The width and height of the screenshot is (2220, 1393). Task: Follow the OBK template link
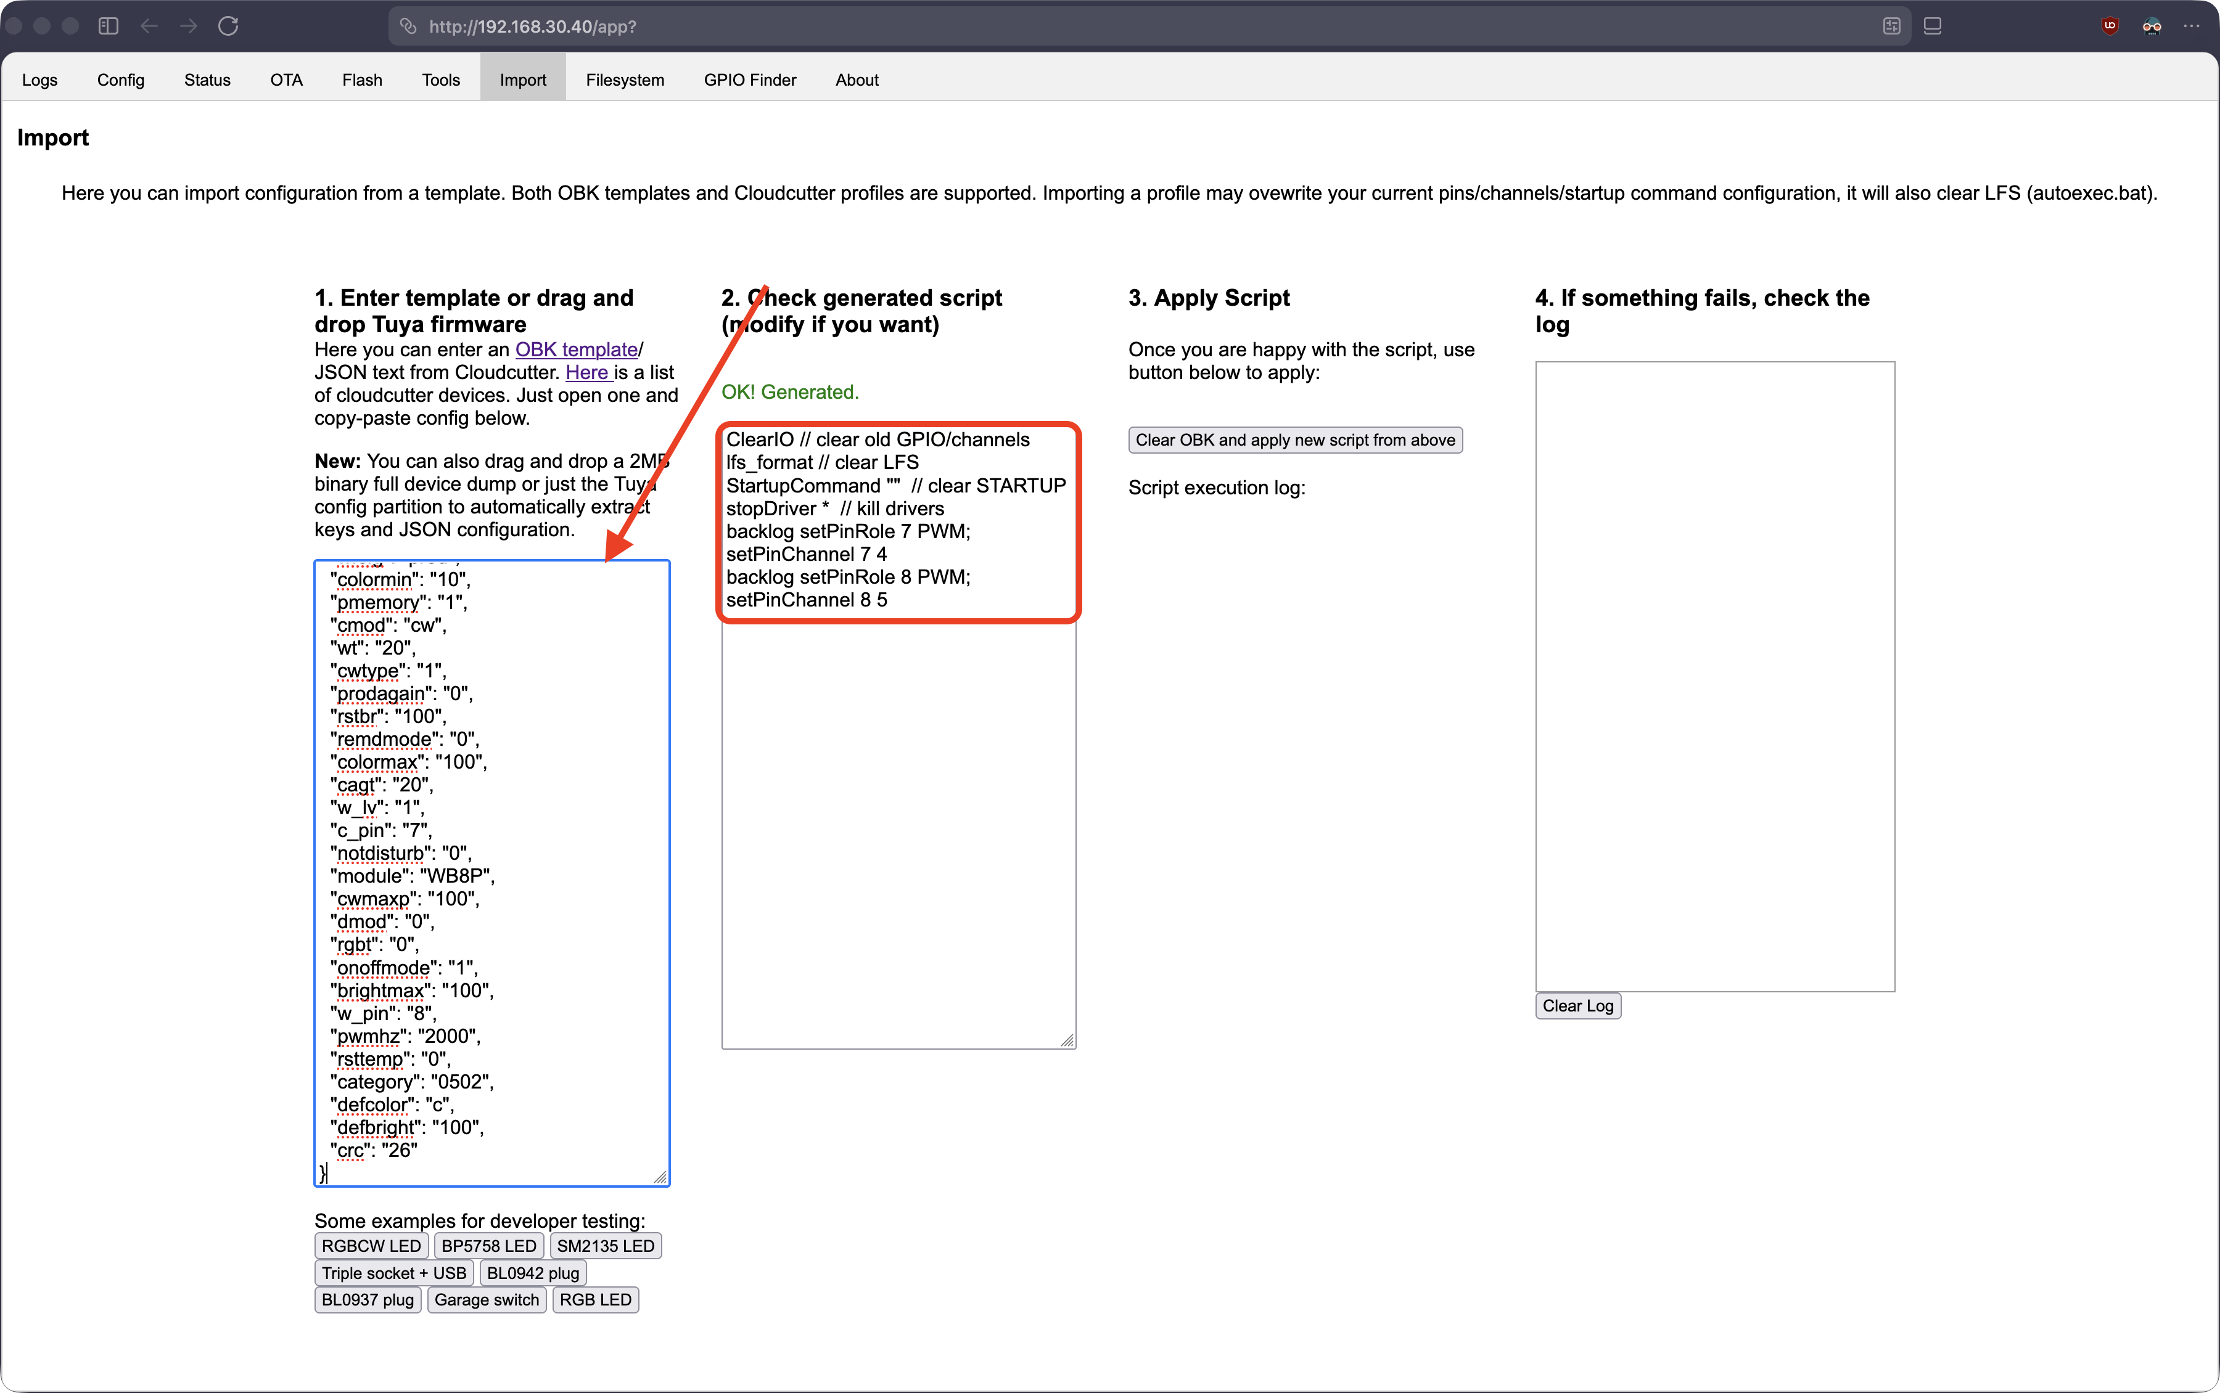point(577,349)
